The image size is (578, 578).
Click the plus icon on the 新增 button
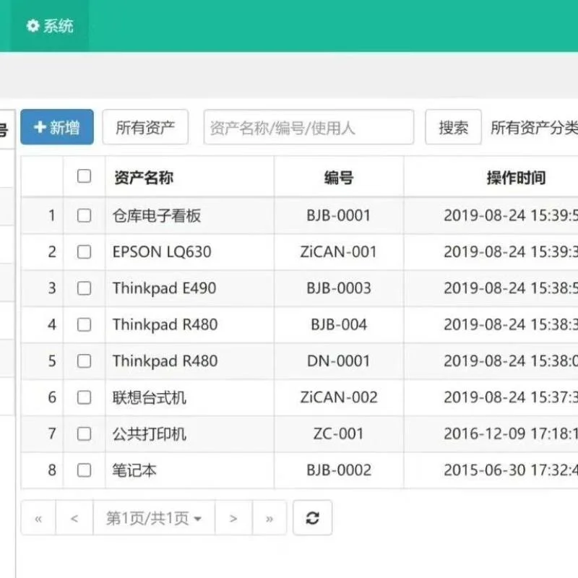pos(38,126)
